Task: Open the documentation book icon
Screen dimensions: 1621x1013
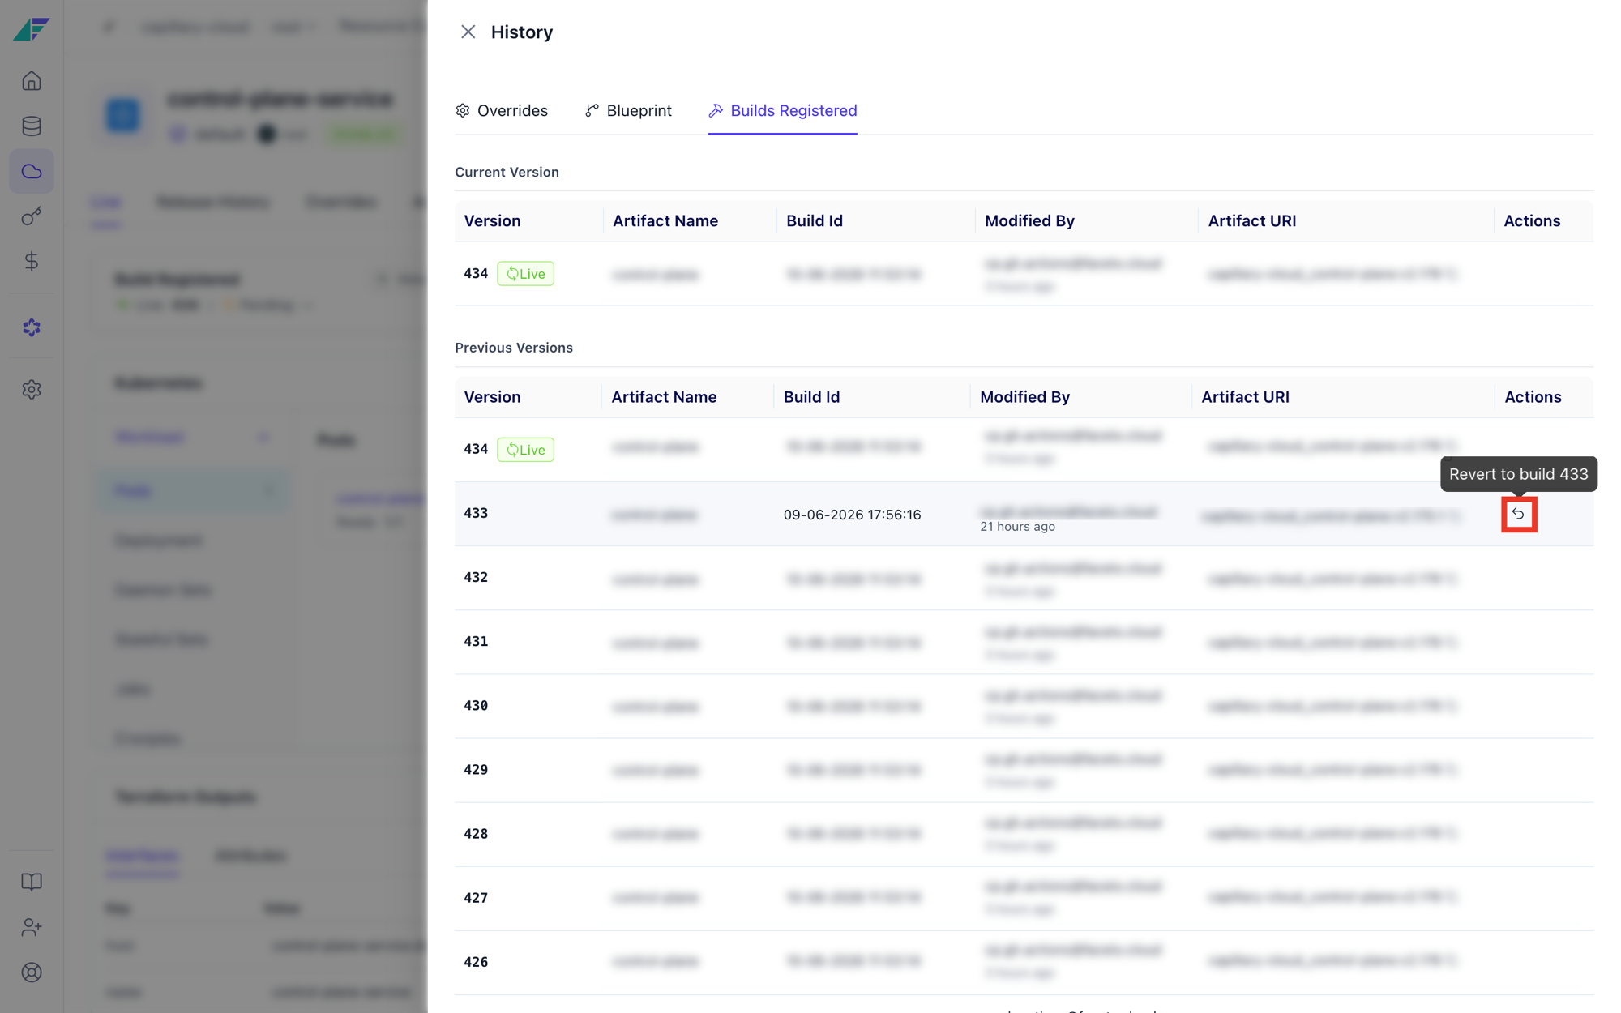Action: (32, 882)
